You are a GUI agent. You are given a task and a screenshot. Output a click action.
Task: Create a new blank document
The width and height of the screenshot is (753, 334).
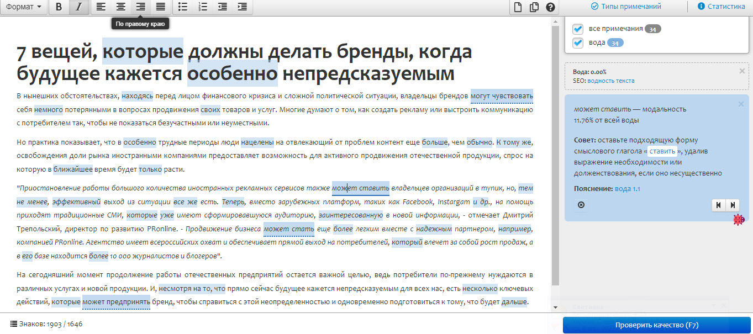point(518,7)
